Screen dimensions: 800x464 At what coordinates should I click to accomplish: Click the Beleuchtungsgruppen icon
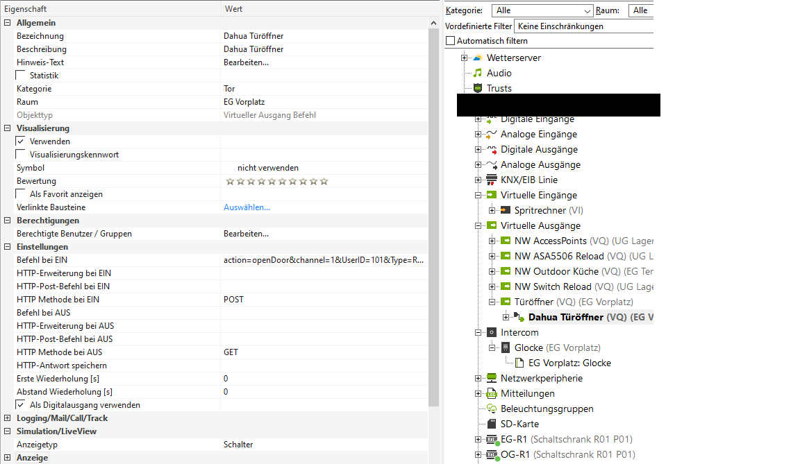[x=492, y=409]
